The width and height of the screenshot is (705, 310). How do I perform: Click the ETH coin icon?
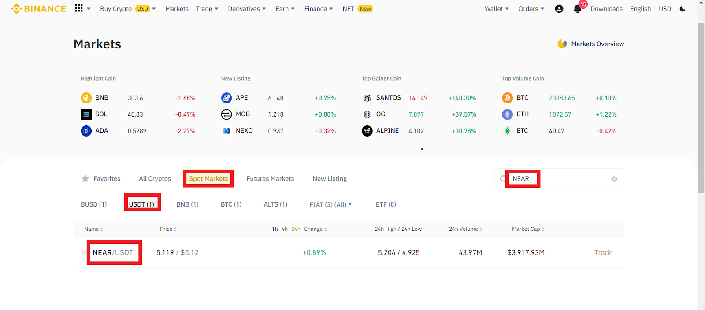pyautogui.click(x=507, y=114)
